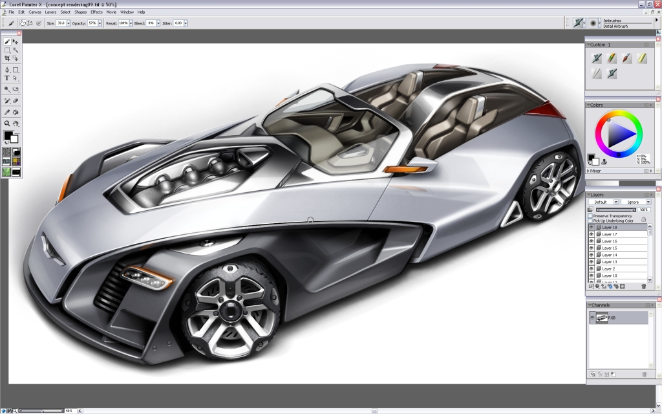Choose the Text tool
662x414 pixels.
[6, 78]
